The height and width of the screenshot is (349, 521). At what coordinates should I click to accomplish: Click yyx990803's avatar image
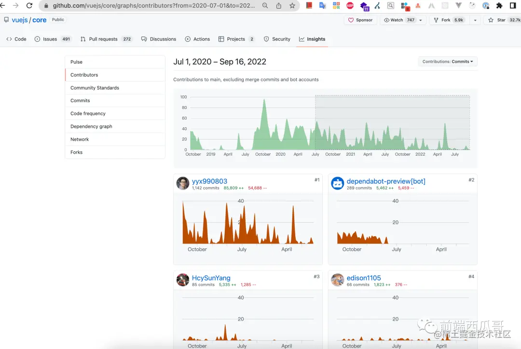(183, 183)
